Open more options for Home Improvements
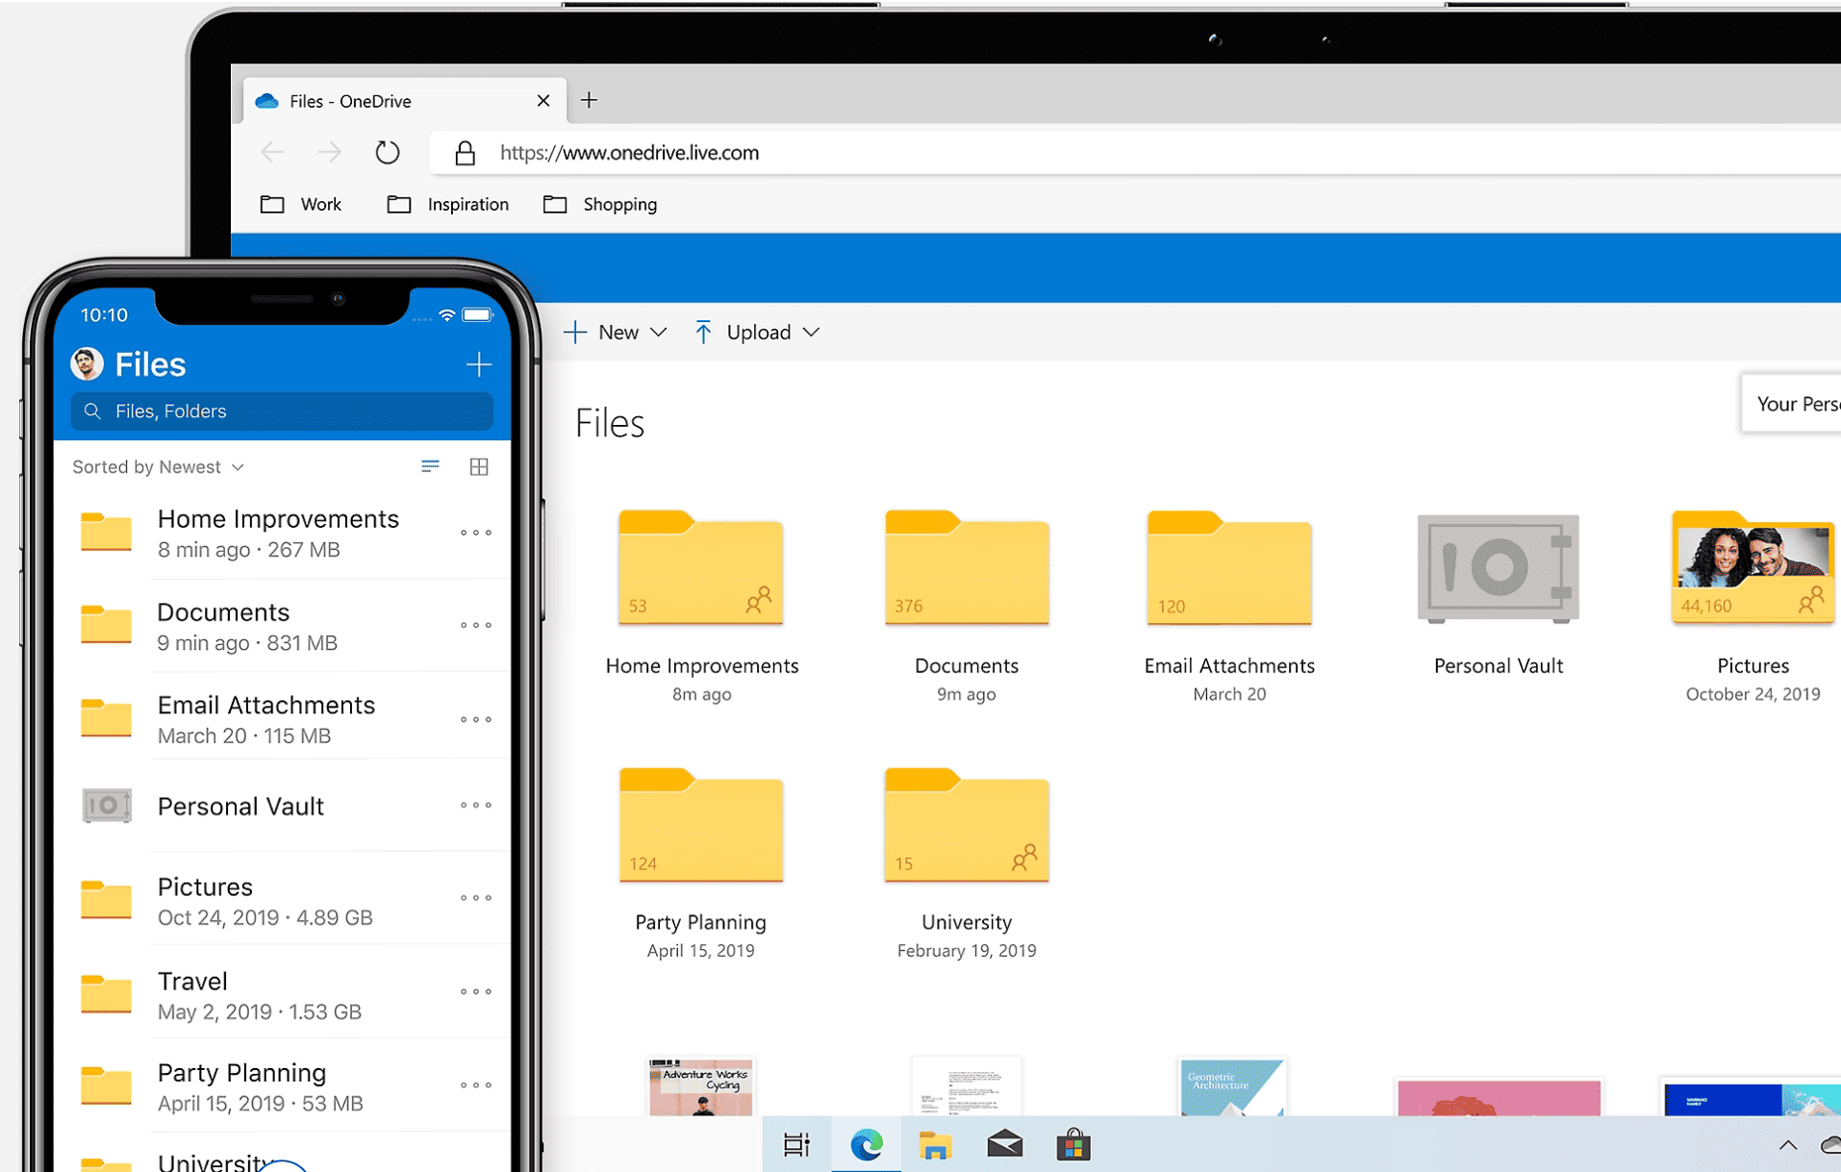 tap(475, 533)
